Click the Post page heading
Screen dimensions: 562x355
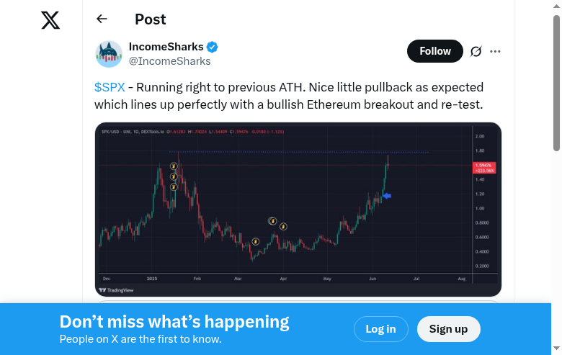[x=150, y=19]
